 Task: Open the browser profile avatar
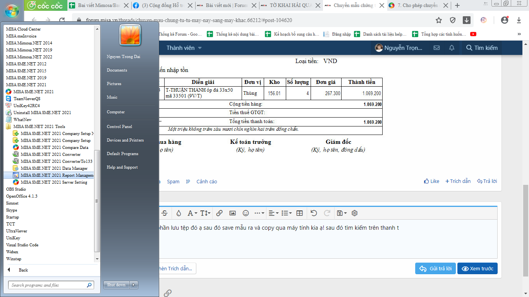[504, 20]
